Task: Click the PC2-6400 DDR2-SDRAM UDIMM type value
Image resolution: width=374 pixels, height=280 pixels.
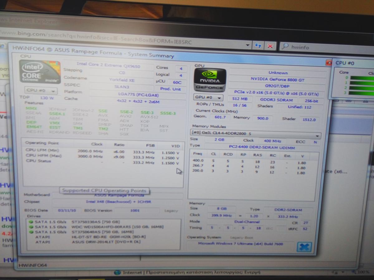Action: point(262,147)
